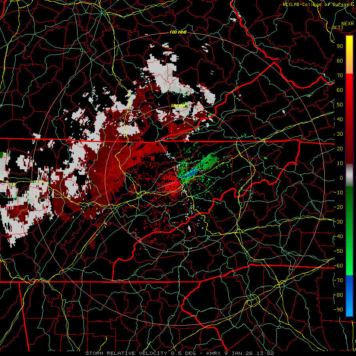Click the -80 scale value
The image size is (356, 356).
tap(338, 295)
